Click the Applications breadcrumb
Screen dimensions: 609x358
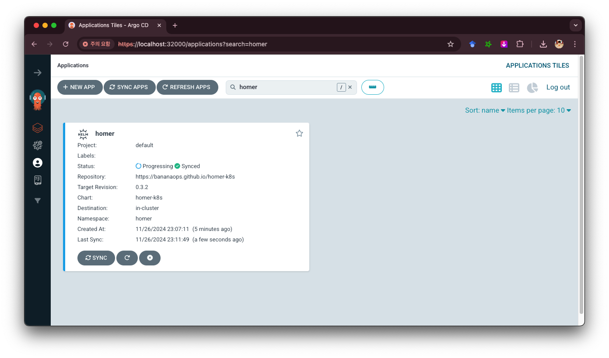[73, 65]
